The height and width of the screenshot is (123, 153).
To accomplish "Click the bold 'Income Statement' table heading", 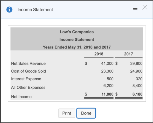I will [x=77, y=39].
